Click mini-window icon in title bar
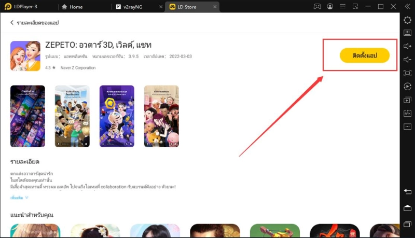Screen dimensions: 415x238 tap(355, 6)
